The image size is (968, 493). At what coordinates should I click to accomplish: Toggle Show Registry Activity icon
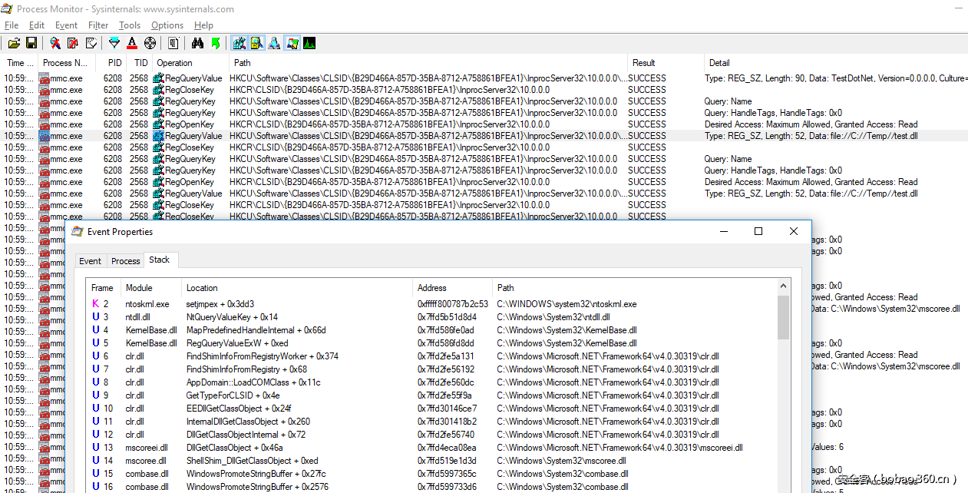(x=240, y=43)
